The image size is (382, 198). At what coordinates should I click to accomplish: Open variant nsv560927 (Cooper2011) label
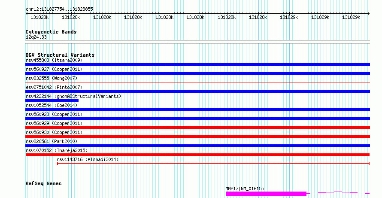54,69
